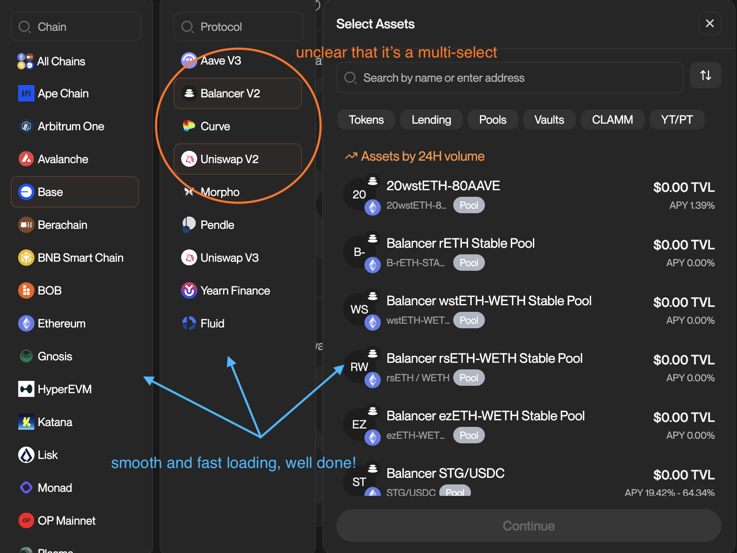Click the Pendle protocol icon

click(189, 225)
